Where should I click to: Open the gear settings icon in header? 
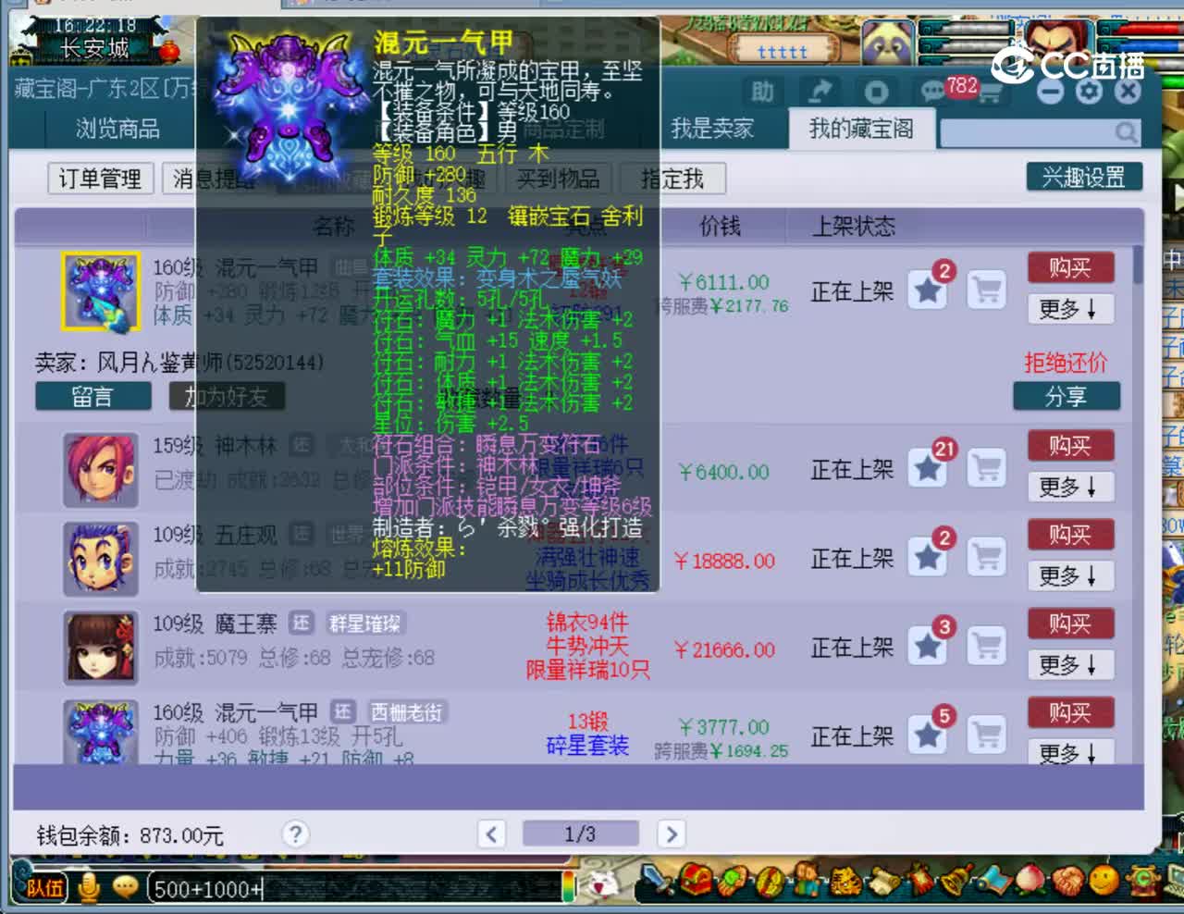tap(1089, 91)
